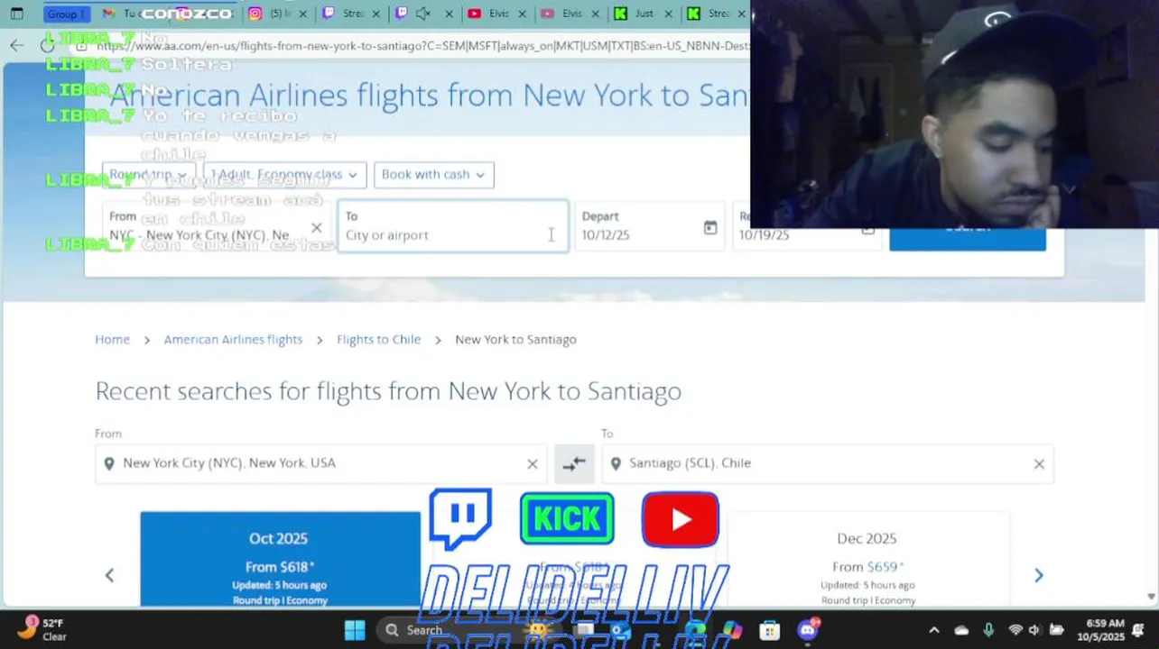Close the second Elvis tab
The image size is (1159, 649).
(x=595, y=14)
